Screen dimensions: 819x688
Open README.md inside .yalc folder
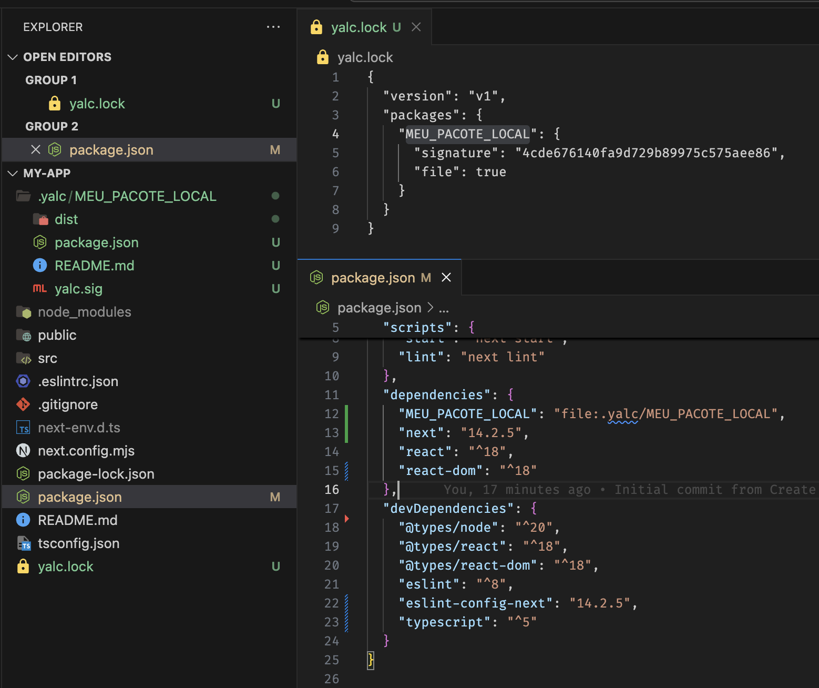pyautogui.click(x=150, y=266)
